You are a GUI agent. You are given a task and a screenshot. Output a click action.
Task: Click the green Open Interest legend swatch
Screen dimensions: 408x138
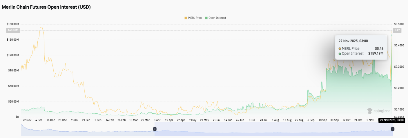point(206,18)
